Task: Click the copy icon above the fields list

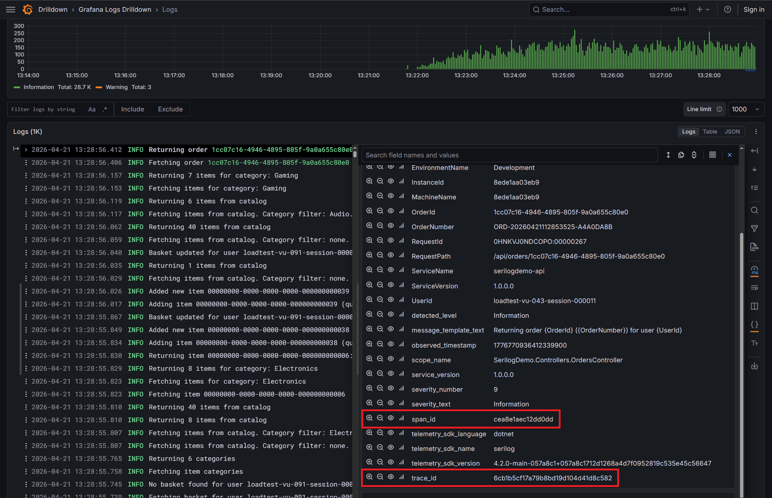Action: click(681, 155)
